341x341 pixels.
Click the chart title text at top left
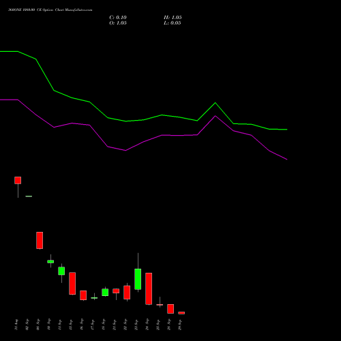[50, 10]
